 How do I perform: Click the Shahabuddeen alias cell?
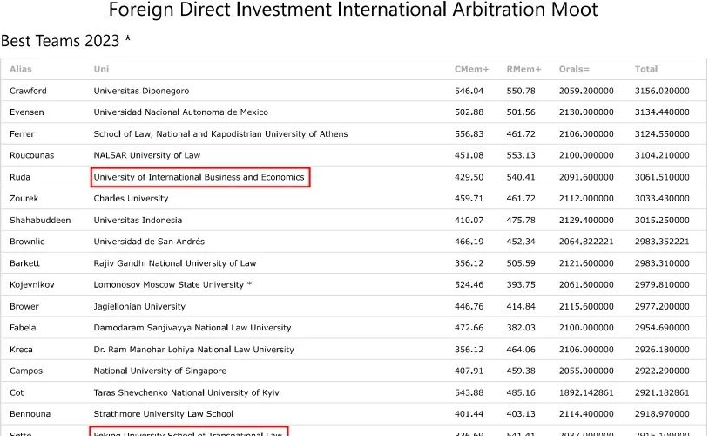click(x=40, y=221)
